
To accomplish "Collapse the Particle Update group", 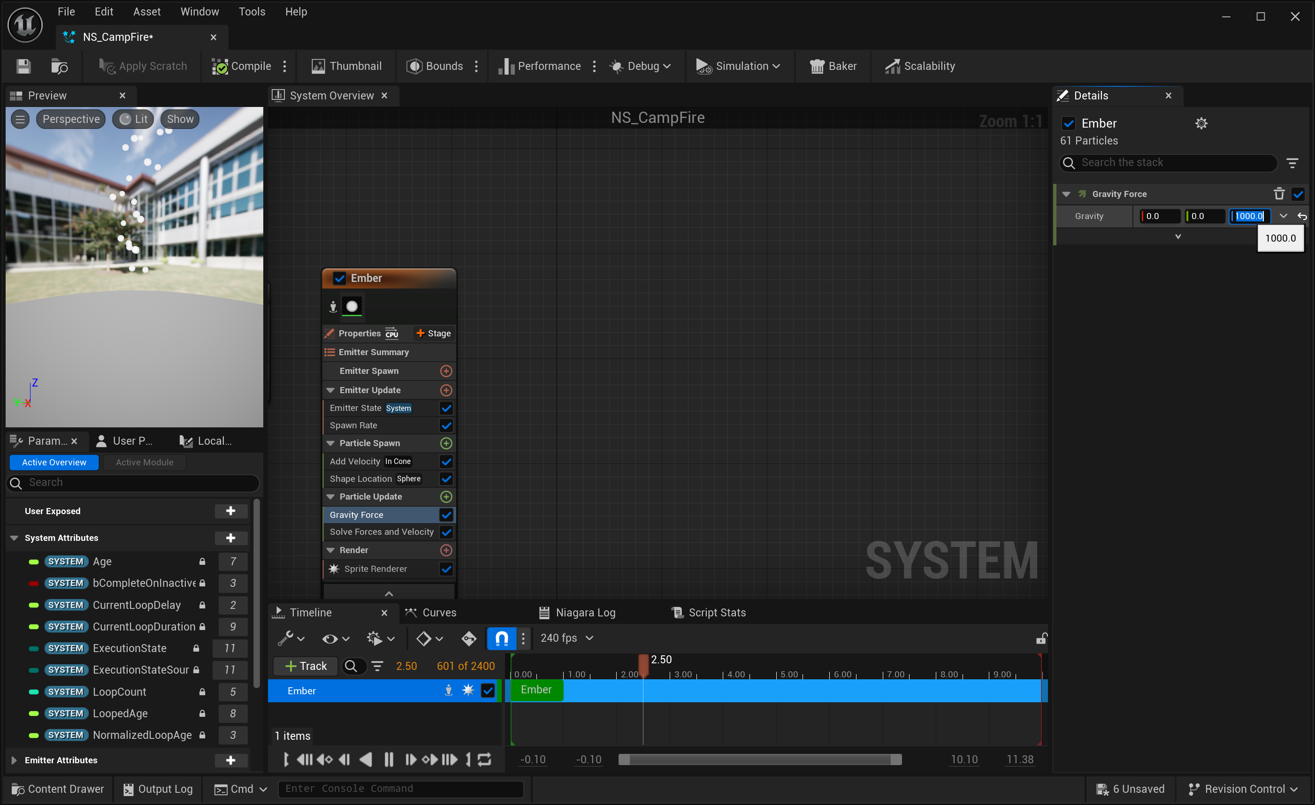I will click(330, 497).
